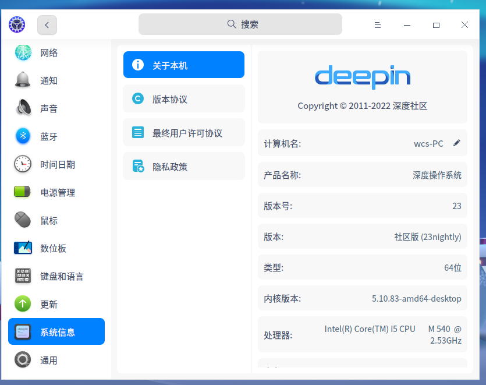Open 最终用户许可协议 section

pos(183,132)
